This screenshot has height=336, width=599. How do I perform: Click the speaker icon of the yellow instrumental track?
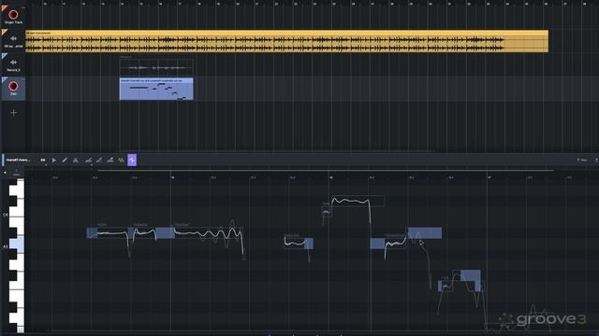13,38
